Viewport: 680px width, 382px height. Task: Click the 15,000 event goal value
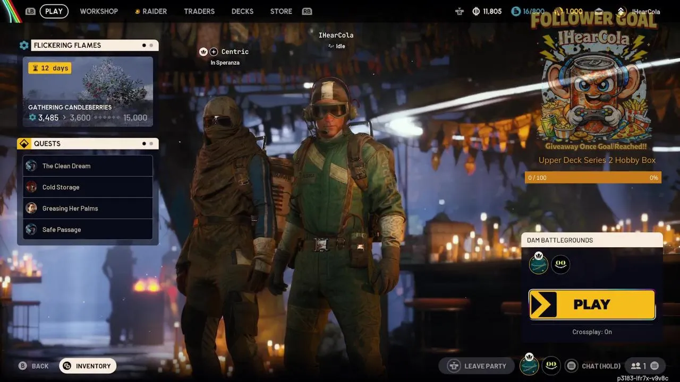[x=135, y=118]
